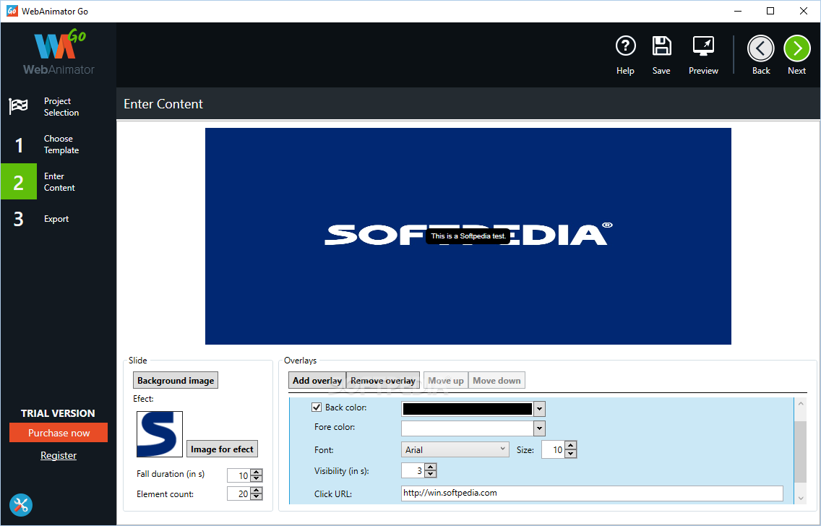This screenshot has height=526, width=821.
Task: Toggle the Back color checkbox
Action: point(317,408)
